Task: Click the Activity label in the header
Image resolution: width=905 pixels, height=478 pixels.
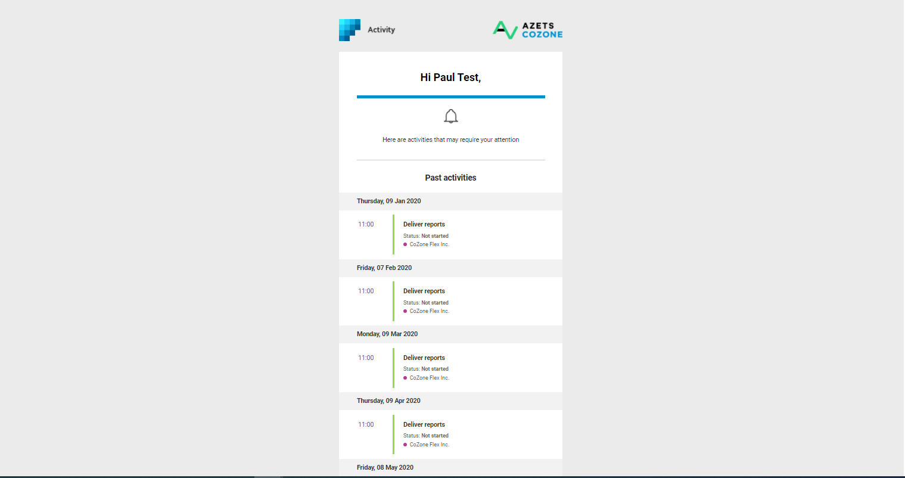Action: pos(382,29)
